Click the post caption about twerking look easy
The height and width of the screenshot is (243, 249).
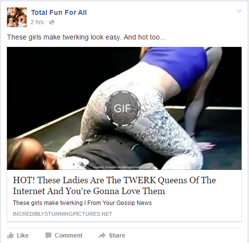coord(86,37)
